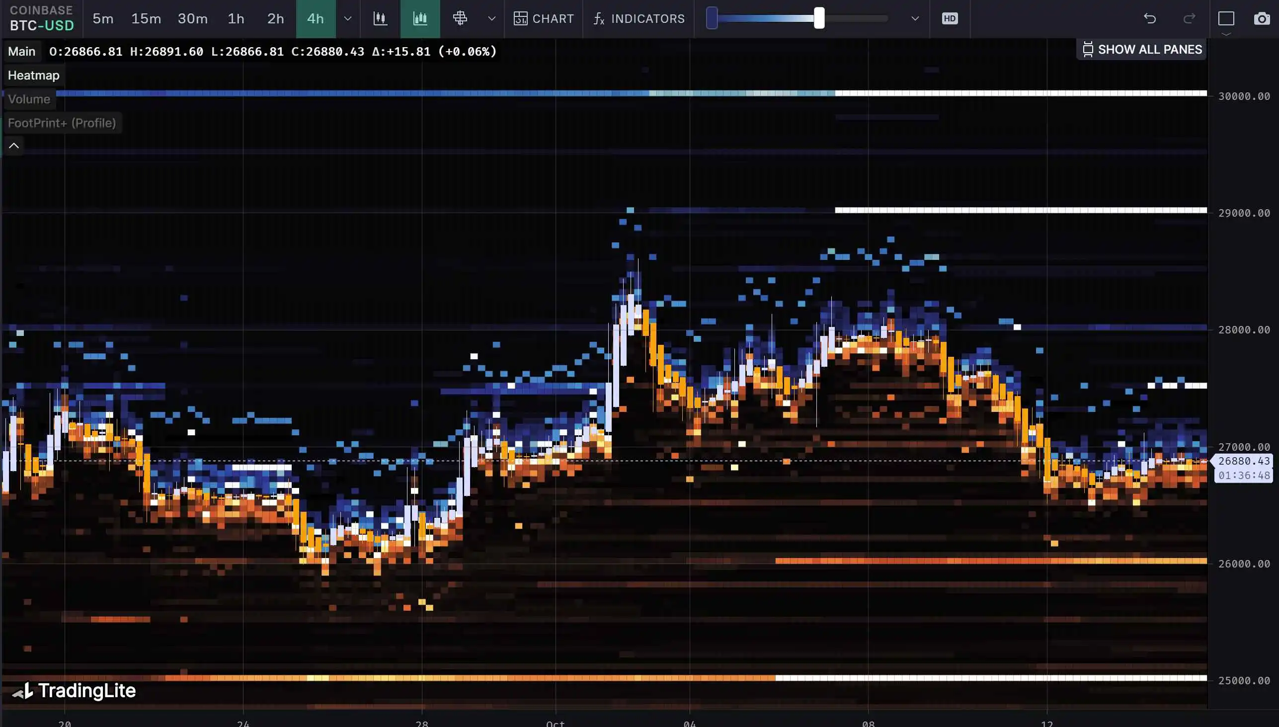Select the candlestick chart type icon
This screenshot has width=1279, height=727.
pos(381,19)
